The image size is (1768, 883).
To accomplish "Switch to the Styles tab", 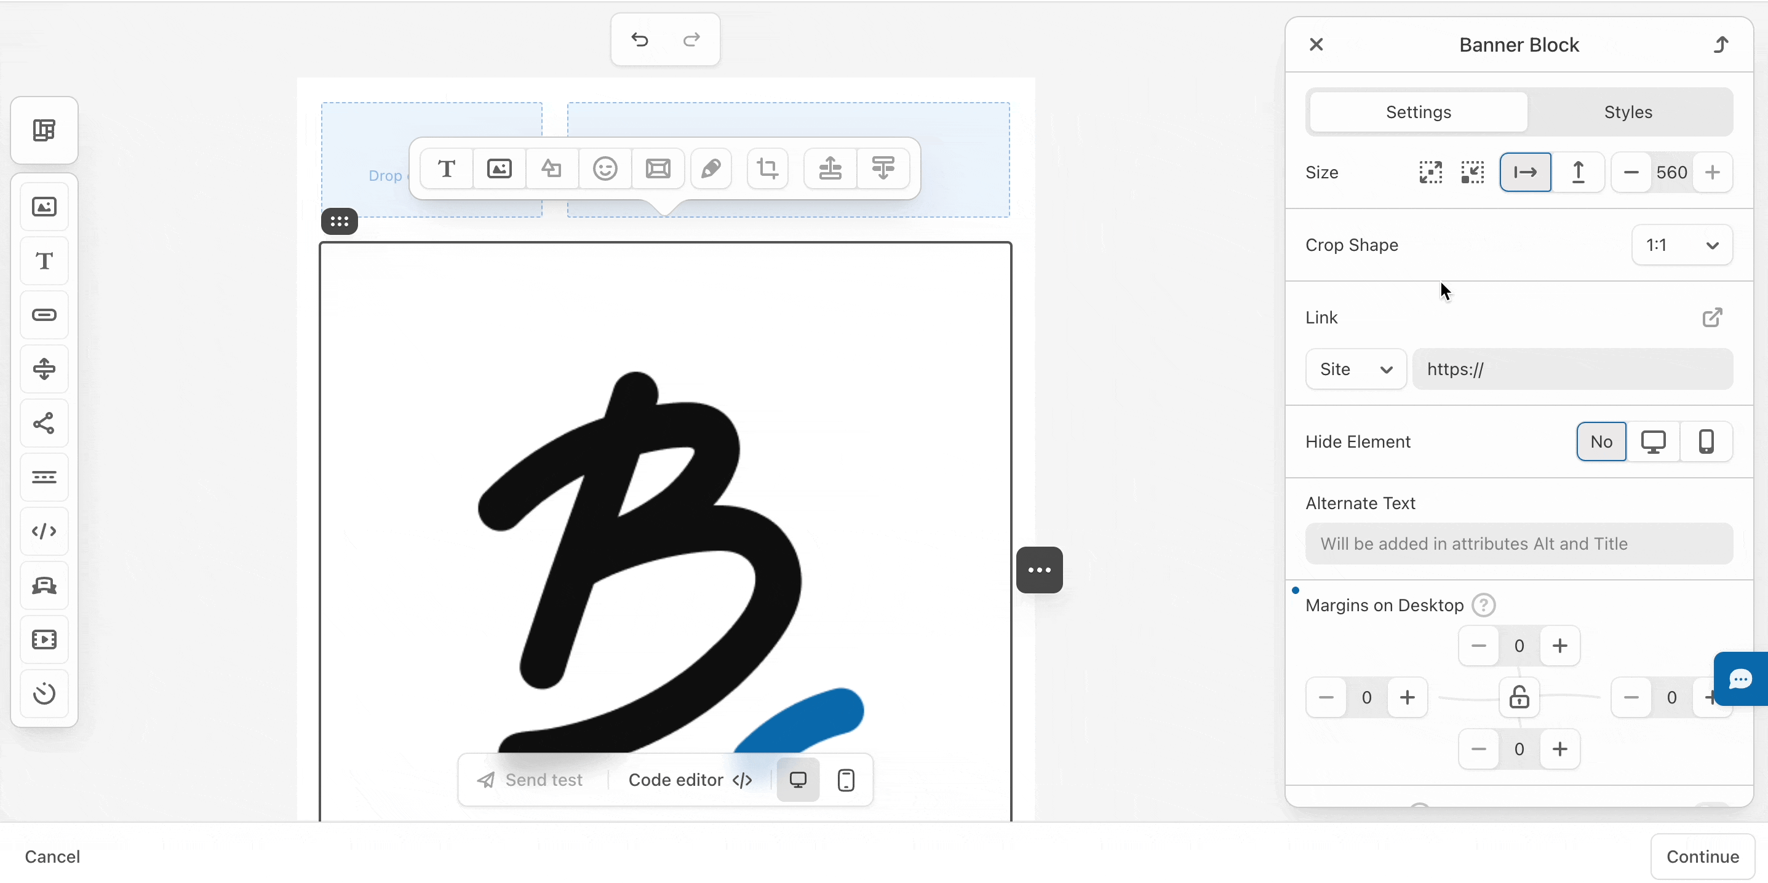I will click(1627, 113).
